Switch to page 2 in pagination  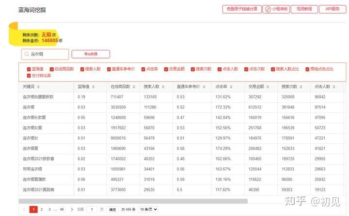pos(42,209)
